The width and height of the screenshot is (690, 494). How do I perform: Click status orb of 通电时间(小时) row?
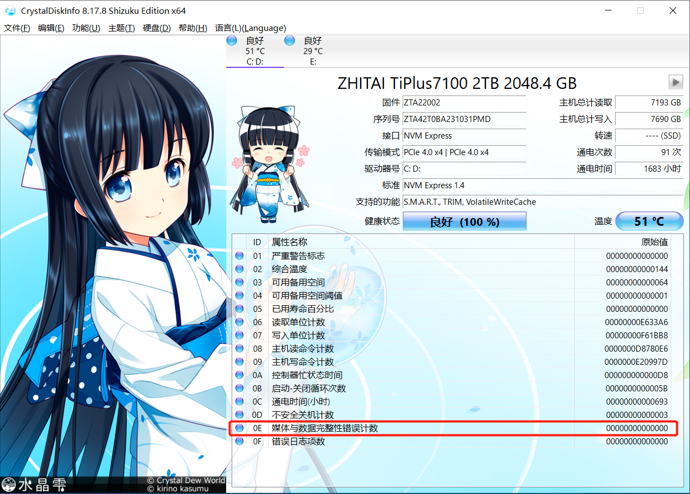[239, 401]
